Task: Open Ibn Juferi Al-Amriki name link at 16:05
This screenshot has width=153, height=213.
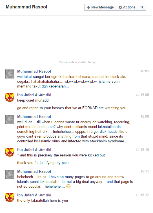Action: click(34, 95)
